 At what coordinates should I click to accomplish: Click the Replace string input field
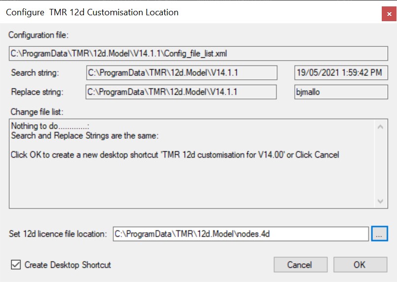click(181, 92)
